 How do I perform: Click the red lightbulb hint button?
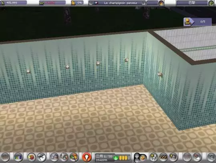click(x=87, y=157)
